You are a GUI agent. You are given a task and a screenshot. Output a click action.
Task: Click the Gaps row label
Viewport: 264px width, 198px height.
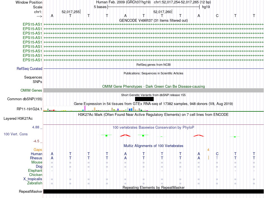pos(38,150)
